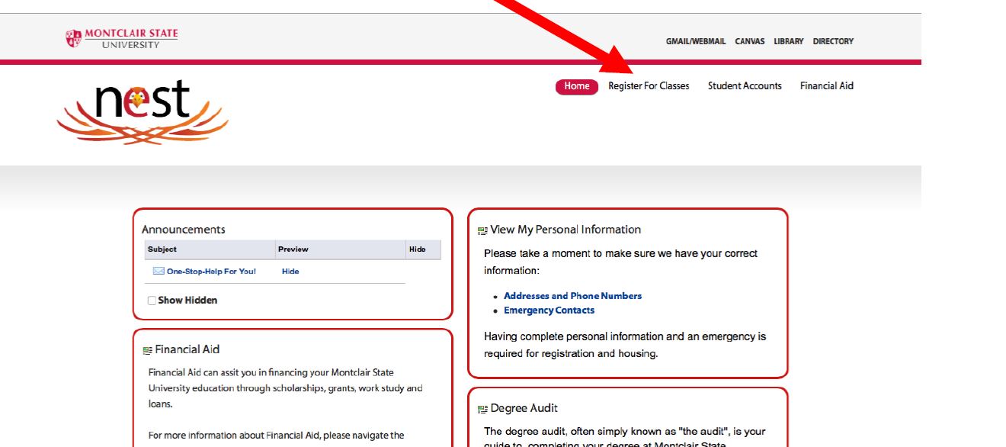1006x447 pixels.
Task: Open the GMAIL/WEBMAIL link
Action: [x=695, y=42]
